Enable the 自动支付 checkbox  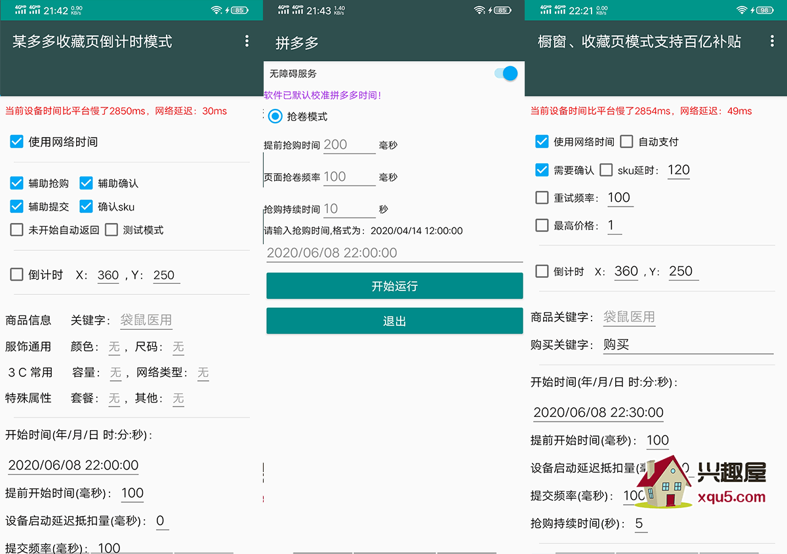(x=626, y=142)
